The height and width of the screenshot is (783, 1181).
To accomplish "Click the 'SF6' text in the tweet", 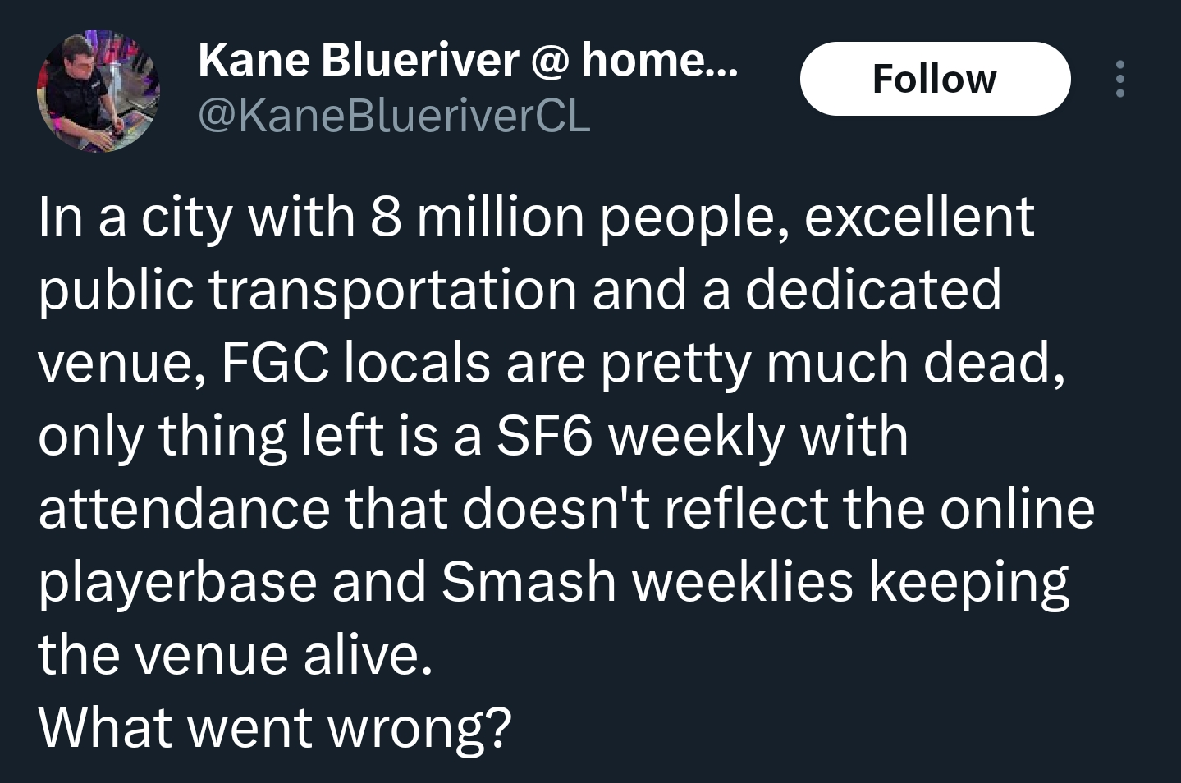I will pyautogui.click(x=543, y=436).
